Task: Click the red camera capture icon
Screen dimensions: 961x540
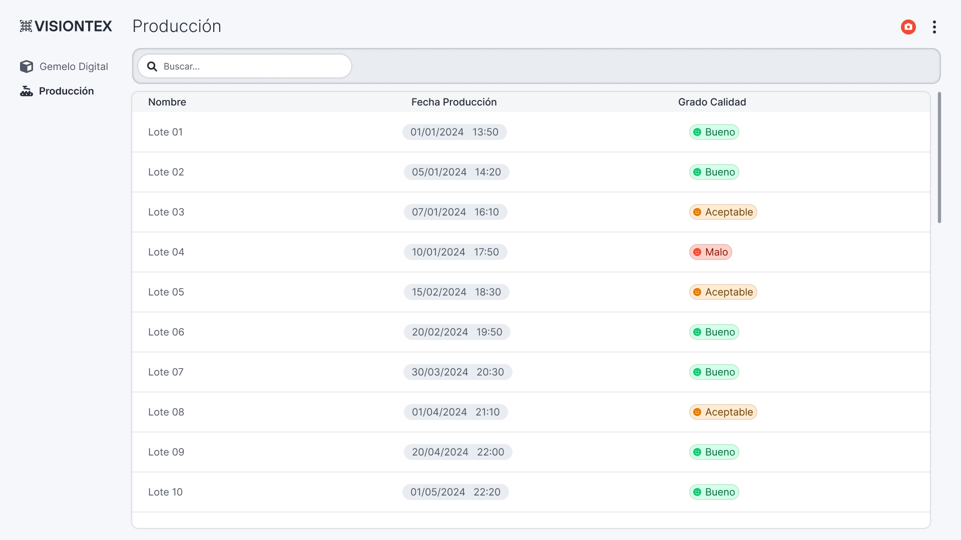Action: click(908, 27)
